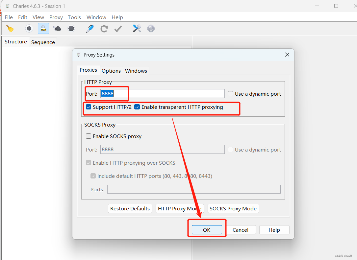Toggle Breakpoints hexagon icon
The width and height of the screenshot is (357, 260).
[x=71, y=29]
